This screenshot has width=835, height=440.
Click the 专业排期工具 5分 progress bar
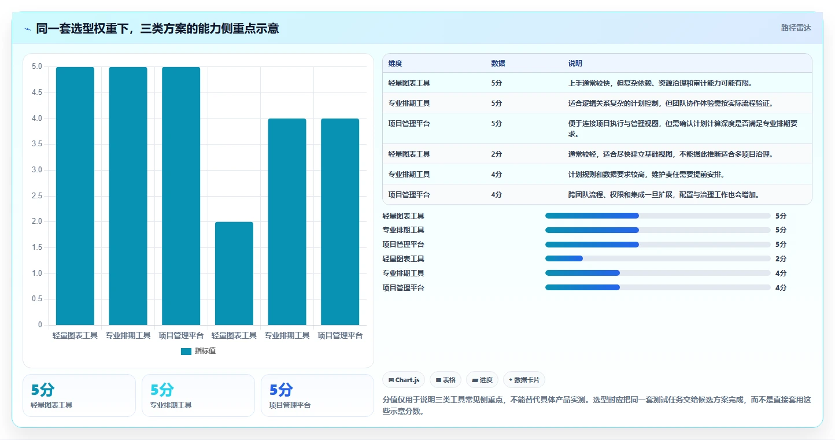658,230
